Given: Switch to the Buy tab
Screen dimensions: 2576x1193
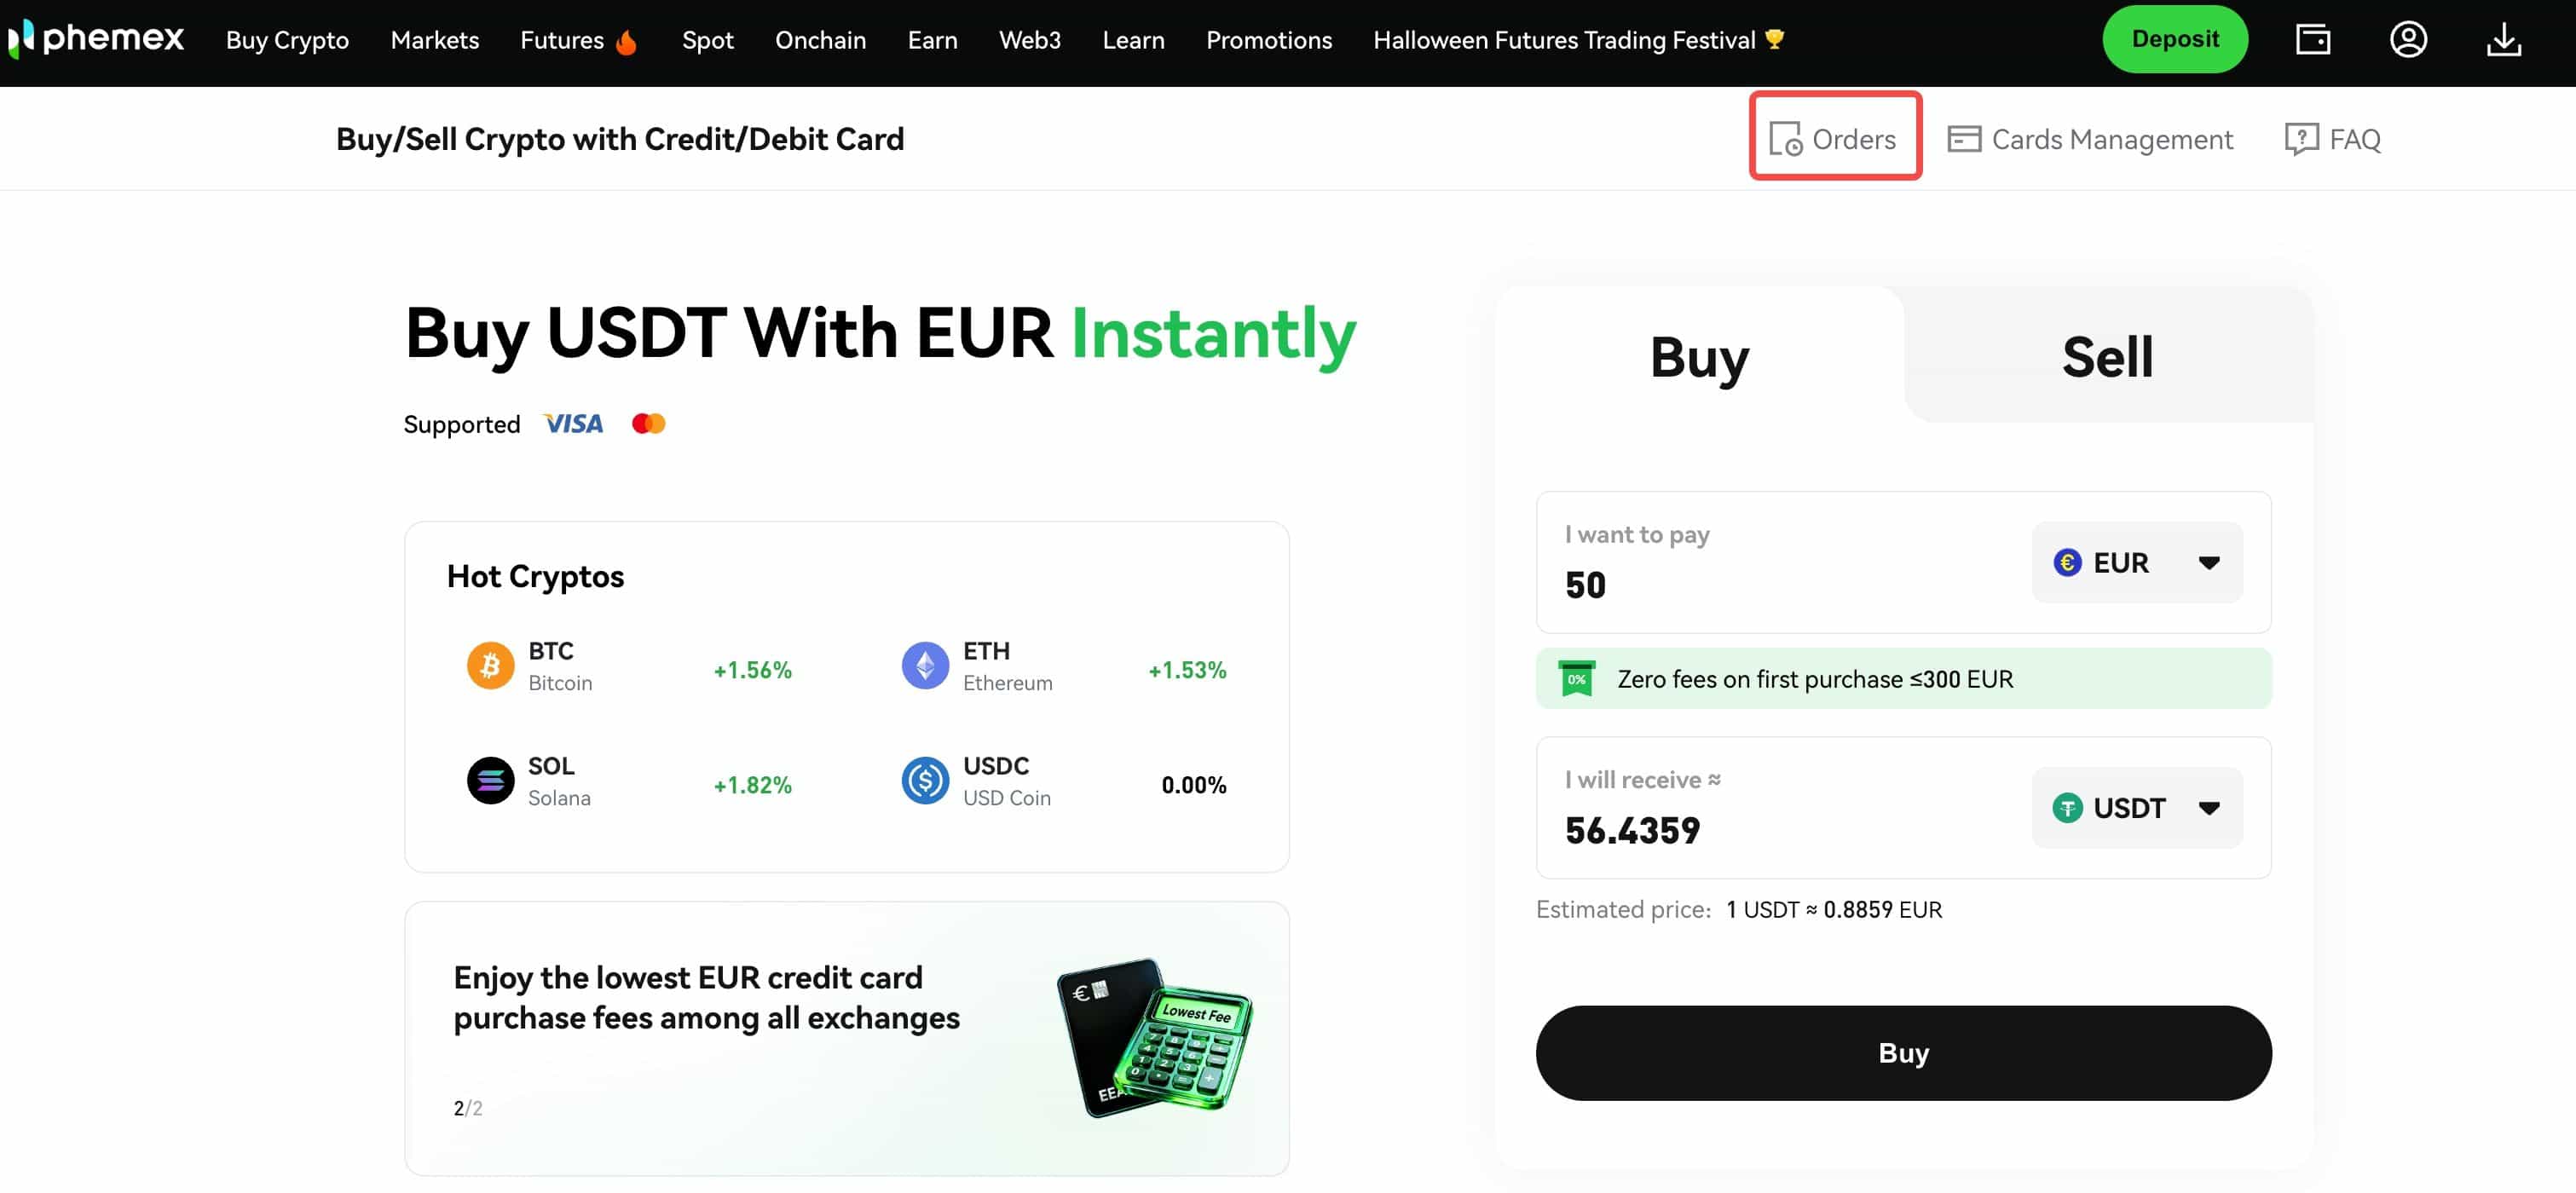Looking at the screenshot, I should coord(1699,357).
